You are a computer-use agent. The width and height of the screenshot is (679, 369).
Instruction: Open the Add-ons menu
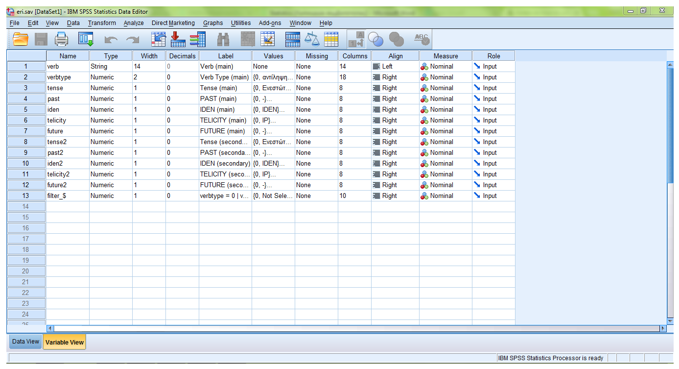click(x=270, y=23)
